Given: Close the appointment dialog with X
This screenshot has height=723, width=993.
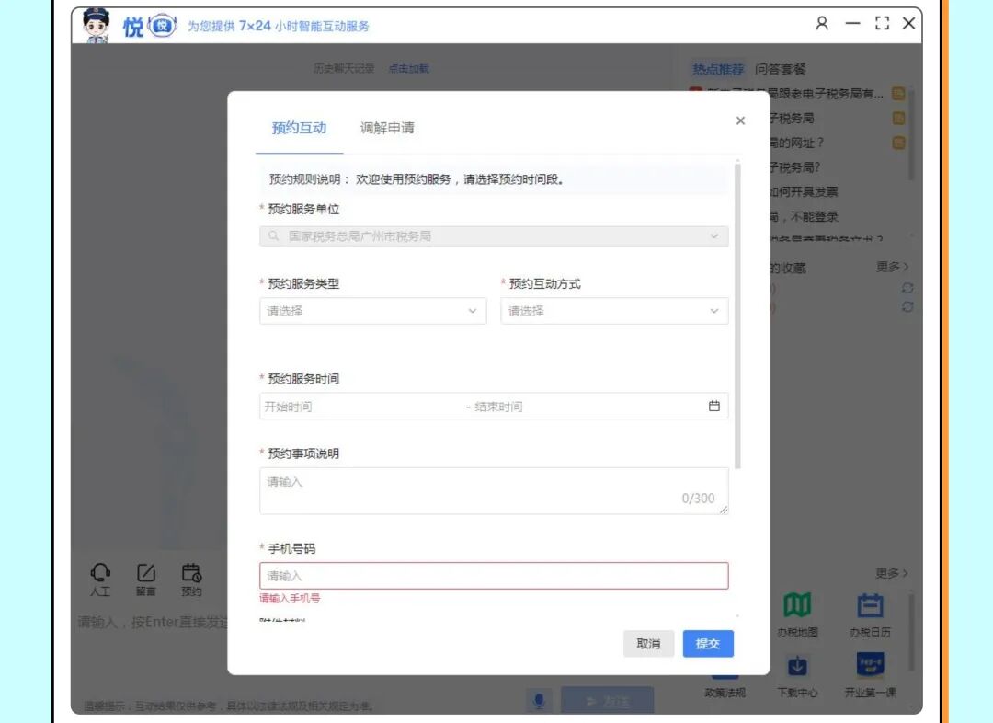Looking at the screenshot, I should 740,120.
